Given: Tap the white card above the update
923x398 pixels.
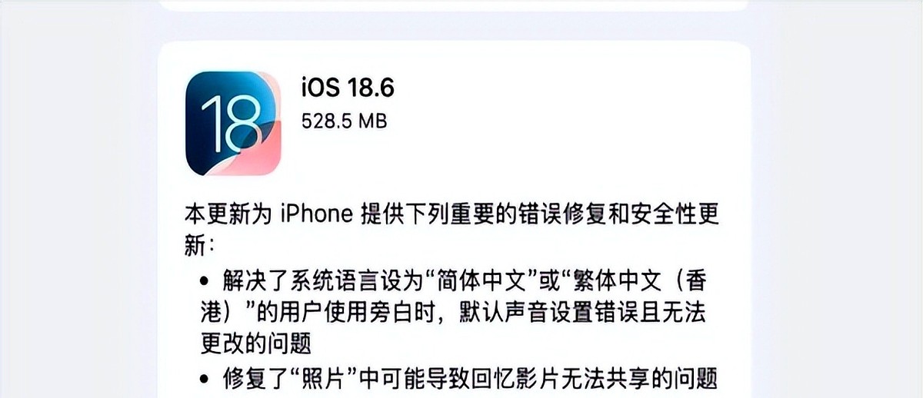Looking at the screenshot, I should [x=454, y=5].
